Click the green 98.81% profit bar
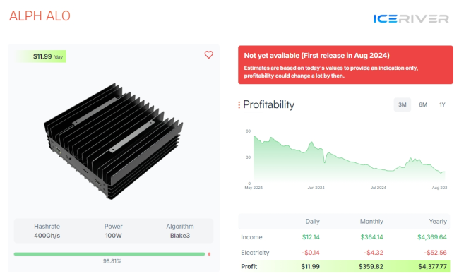The image size is (459, 276). pos(109,254)
